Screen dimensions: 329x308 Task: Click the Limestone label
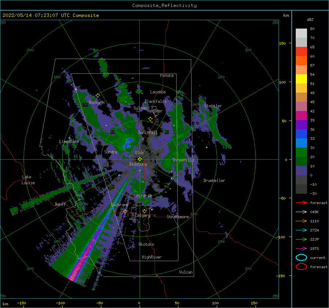coord(69,141)
